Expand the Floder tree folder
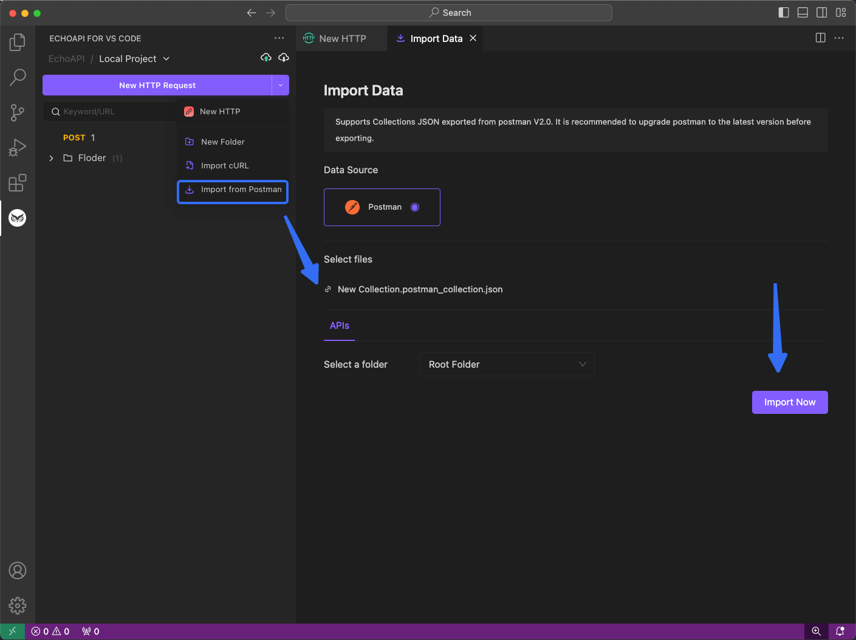 pos(51,158)
